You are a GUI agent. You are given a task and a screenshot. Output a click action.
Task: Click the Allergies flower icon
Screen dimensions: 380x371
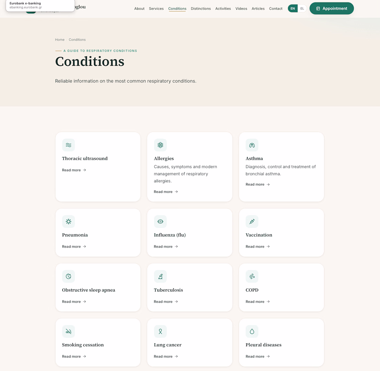coord(160,145)
